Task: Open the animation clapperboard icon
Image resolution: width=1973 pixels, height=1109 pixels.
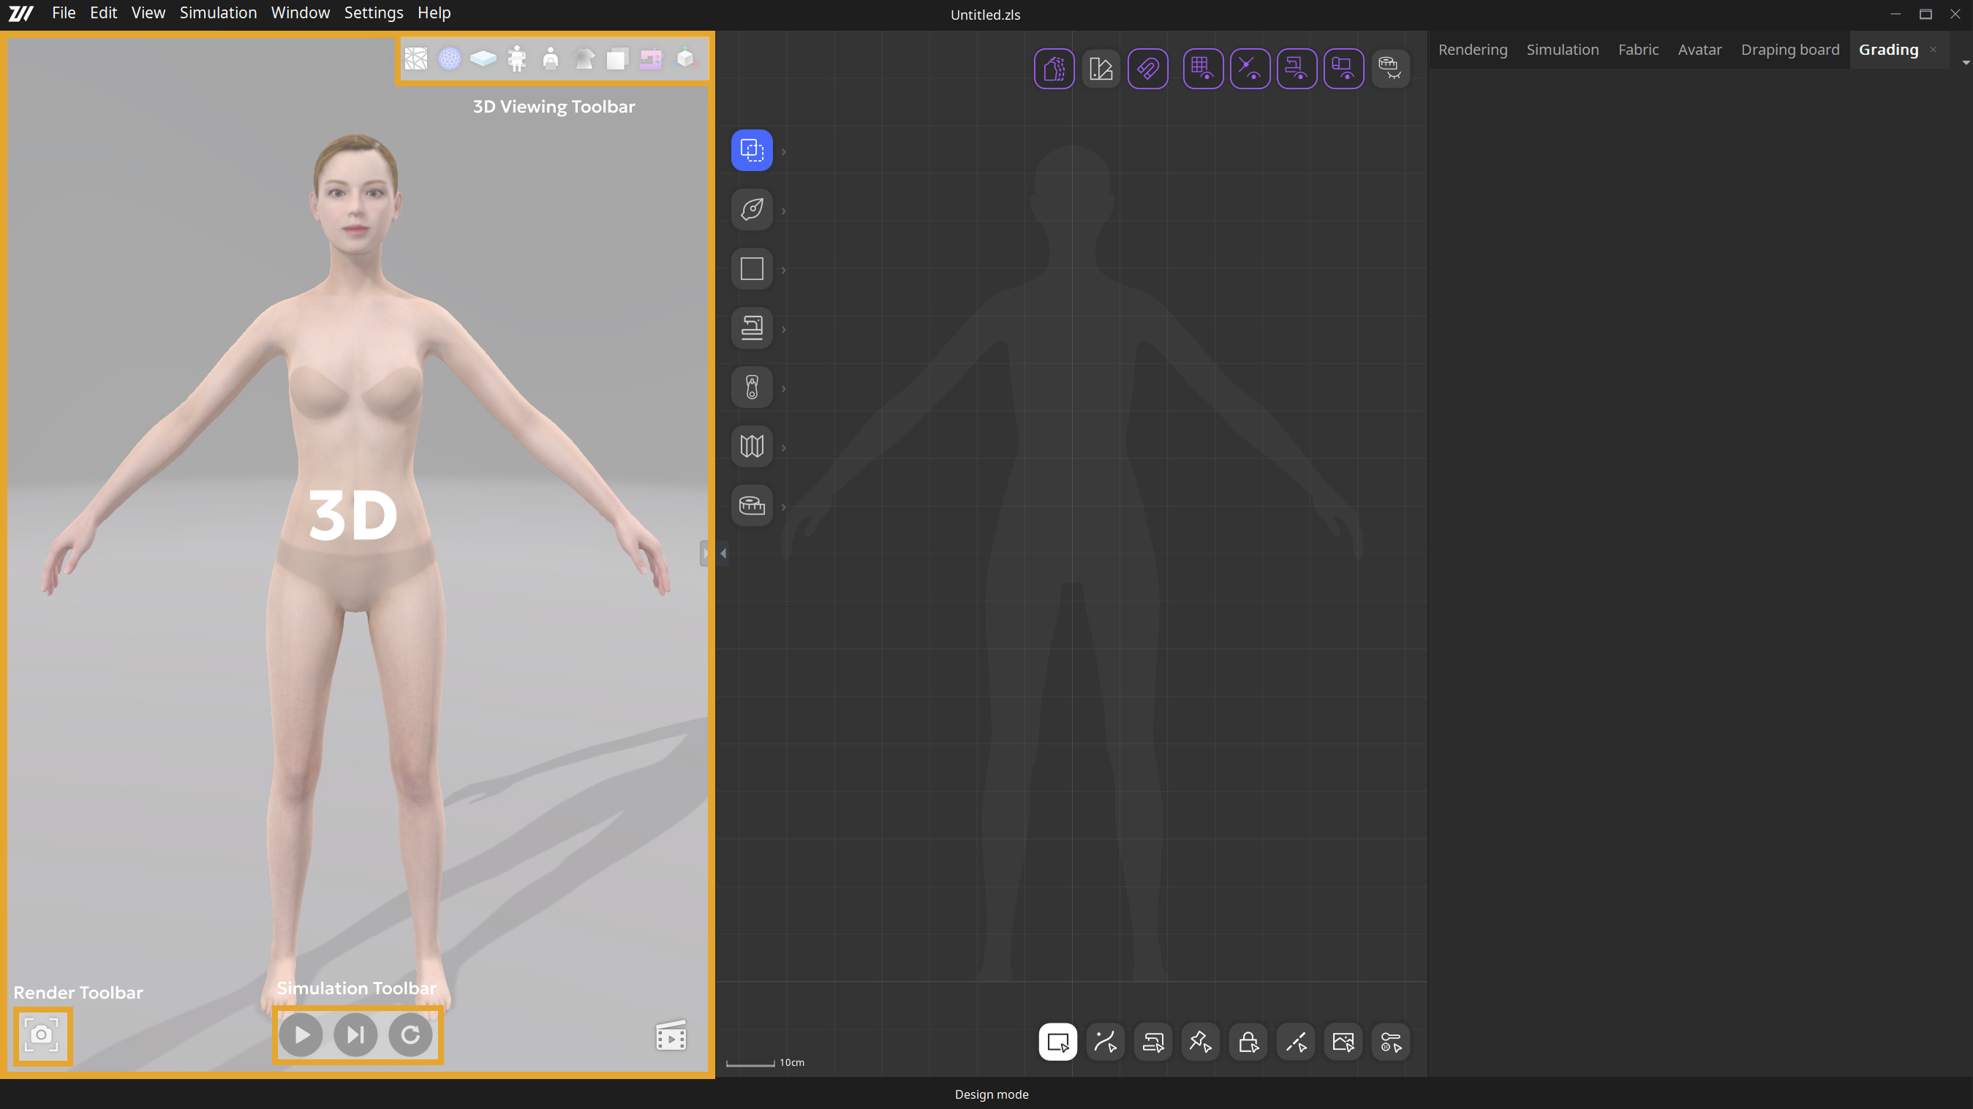Action: coord(671,1035)
